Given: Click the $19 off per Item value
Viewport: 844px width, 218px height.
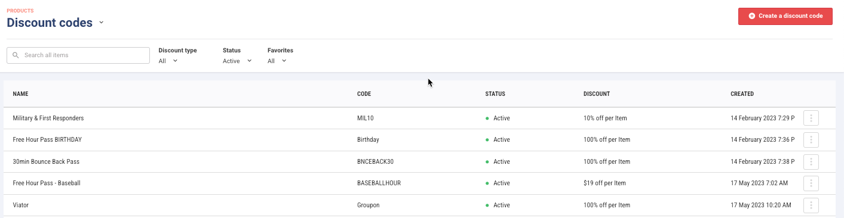Looking at the screenshot, I should point(604,183).
